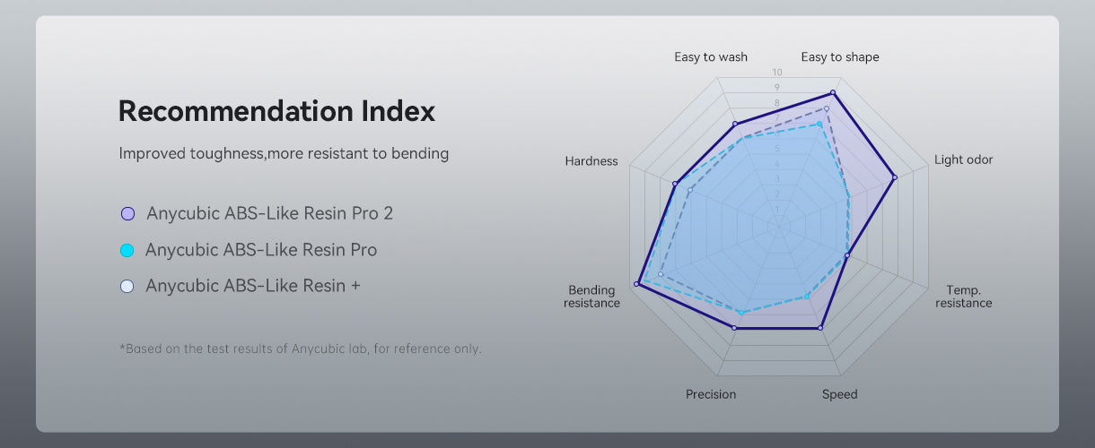
Task: Click the Pro 2 data point on Easy to shape
Action: point(833,92)
